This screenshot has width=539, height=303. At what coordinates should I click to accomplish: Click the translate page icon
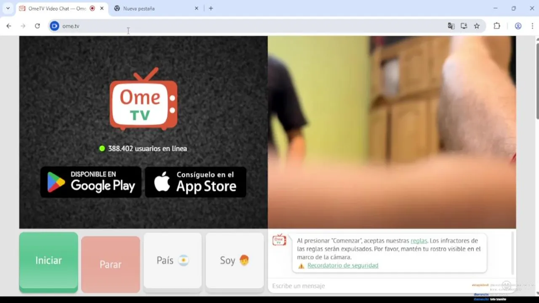(451, 26)
